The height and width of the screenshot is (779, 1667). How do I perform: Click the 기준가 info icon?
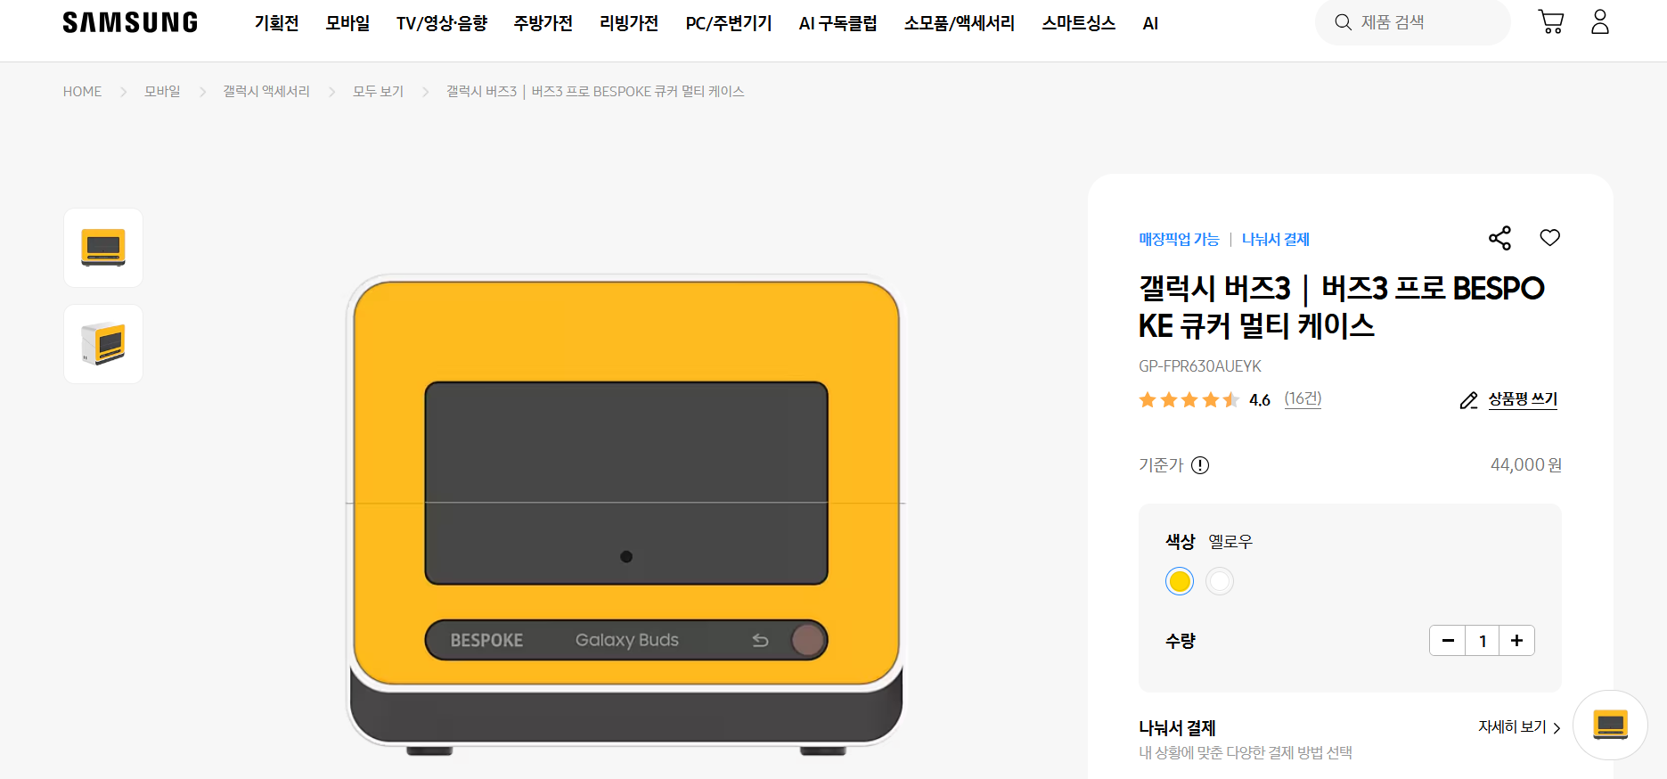pyautogui.click(x=1200, y=465)
